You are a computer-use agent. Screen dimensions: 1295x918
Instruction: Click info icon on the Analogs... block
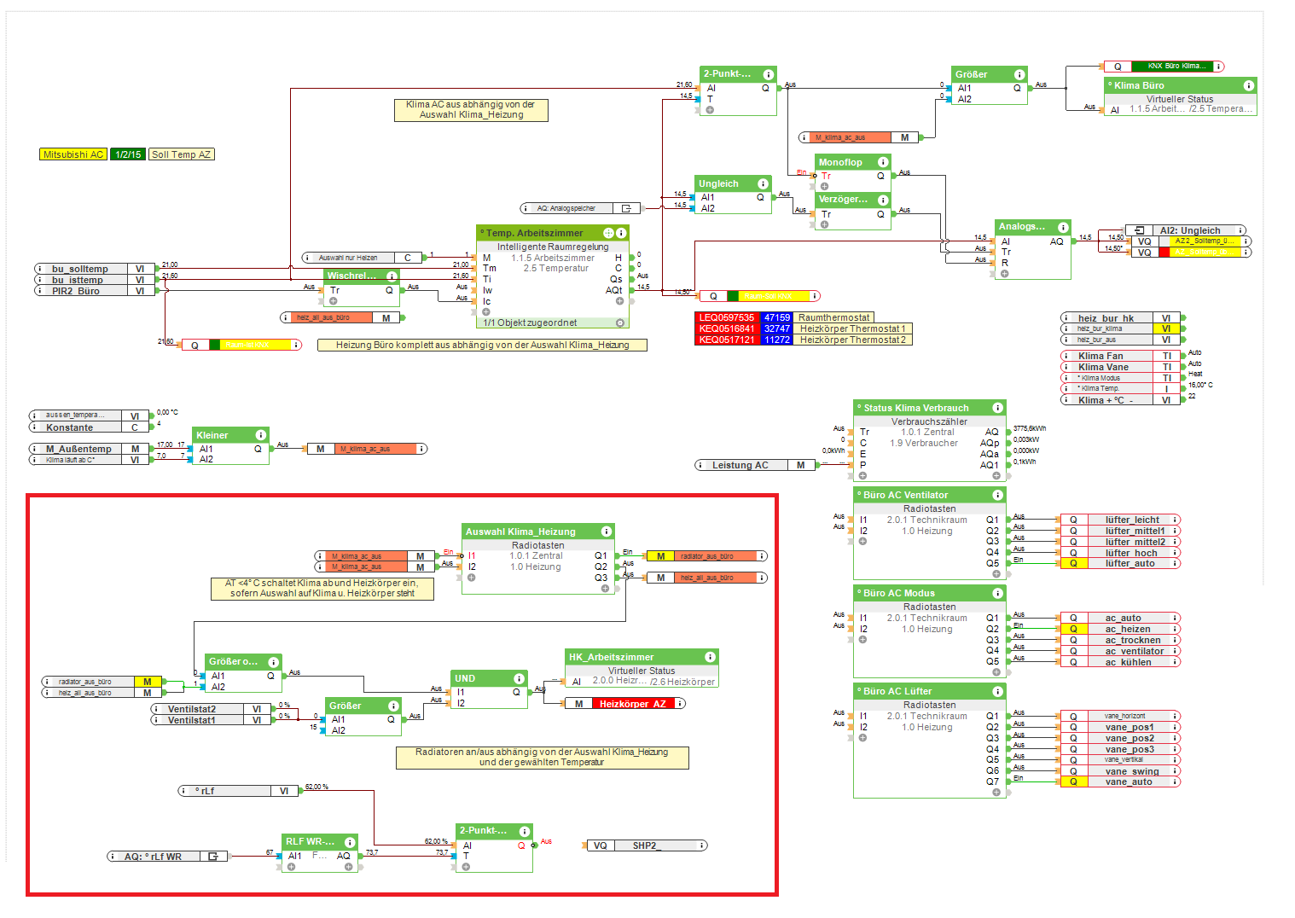(1063, 227)
